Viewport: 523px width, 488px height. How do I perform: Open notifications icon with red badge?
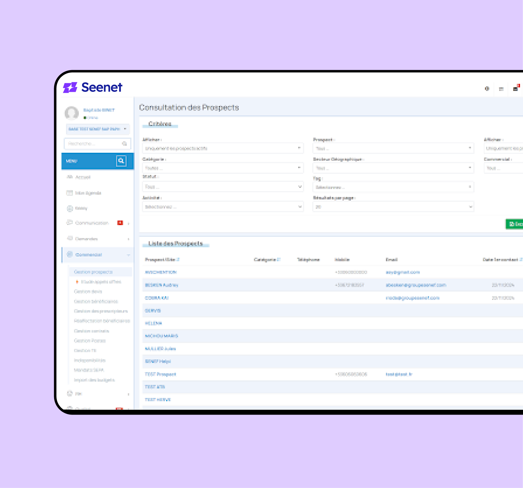tap(516, 88)
